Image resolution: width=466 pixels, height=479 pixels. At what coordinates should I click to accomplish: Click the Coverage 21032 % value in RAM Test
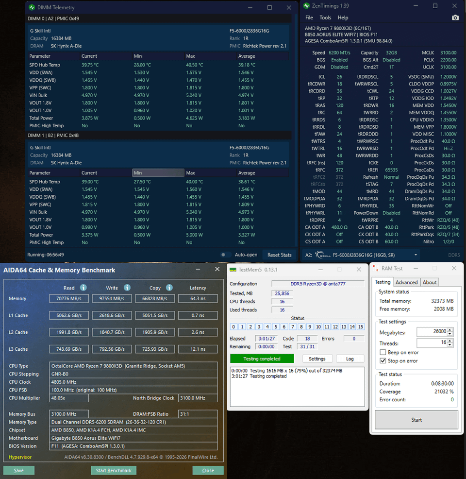pyautogui.click(x=444, y=392)
